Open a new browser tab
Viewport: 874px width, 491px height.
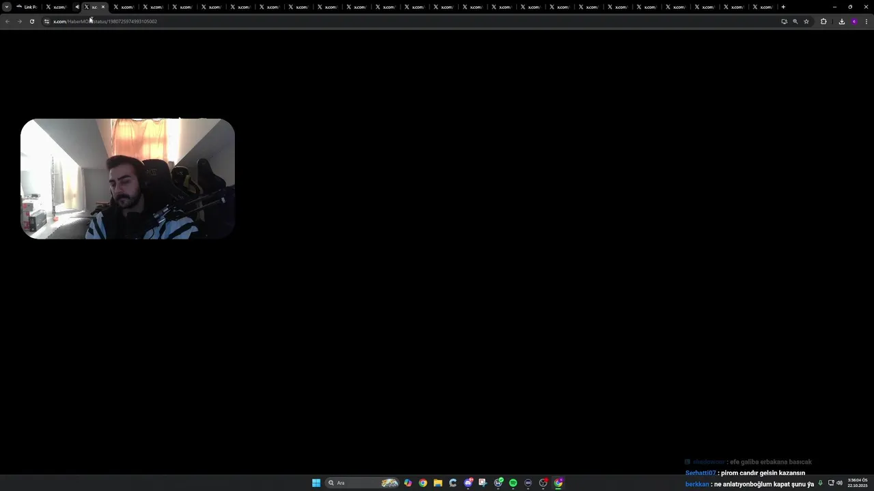(x=783, y=7)
